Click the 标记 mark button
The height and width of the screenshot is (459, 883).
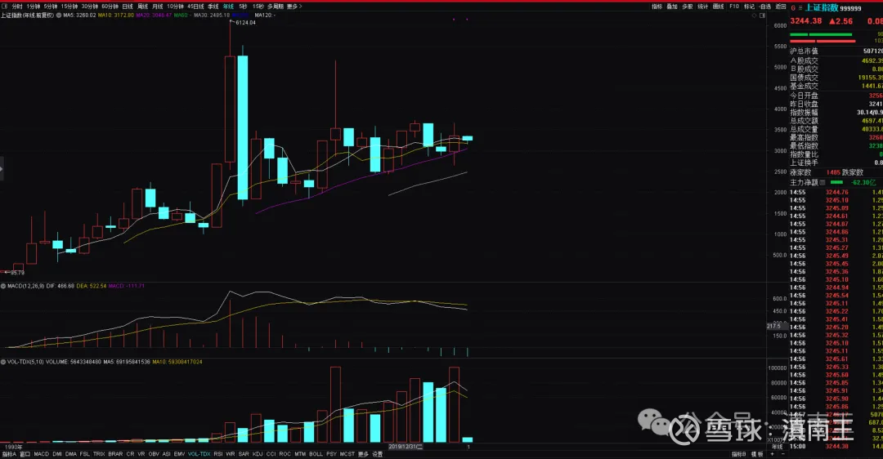pyautogui.click(x=750, y=7)
